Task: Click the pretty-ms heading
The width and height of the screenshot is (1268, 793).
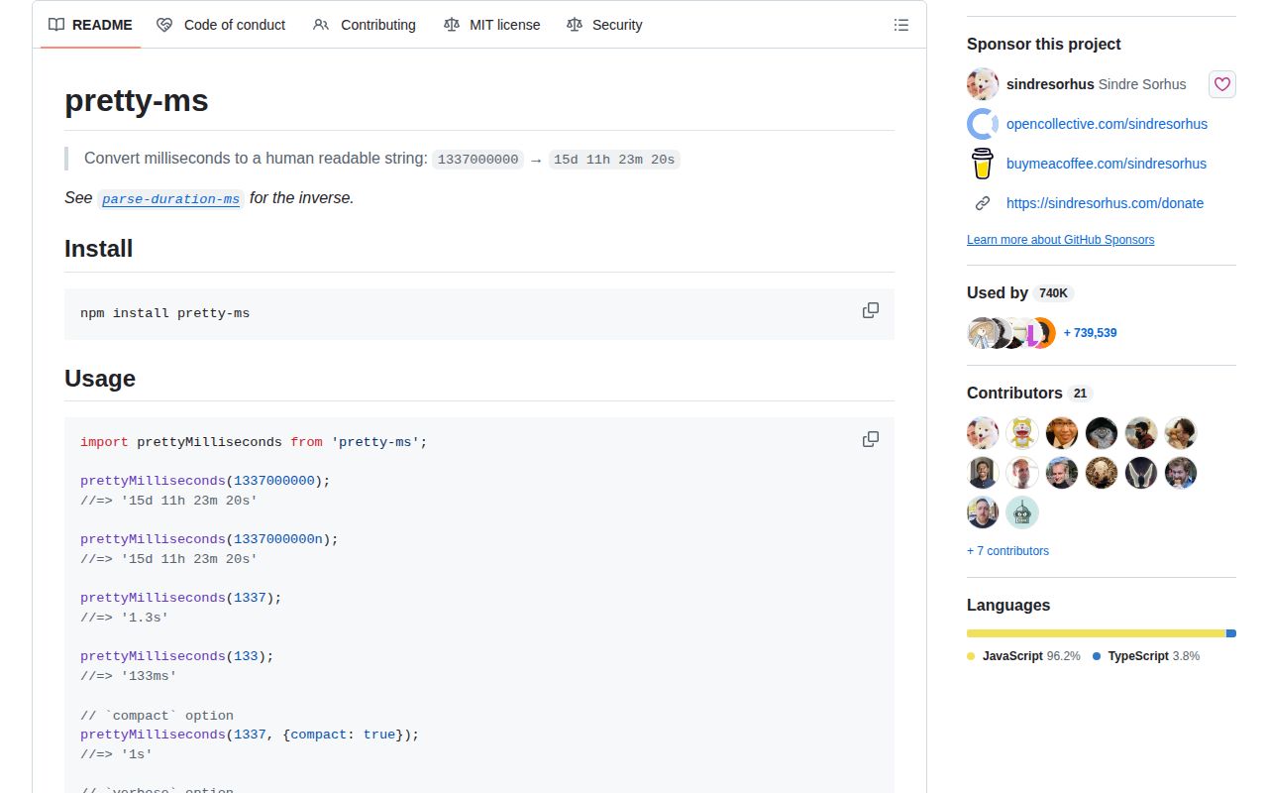Action: click(x=137, y=101)
